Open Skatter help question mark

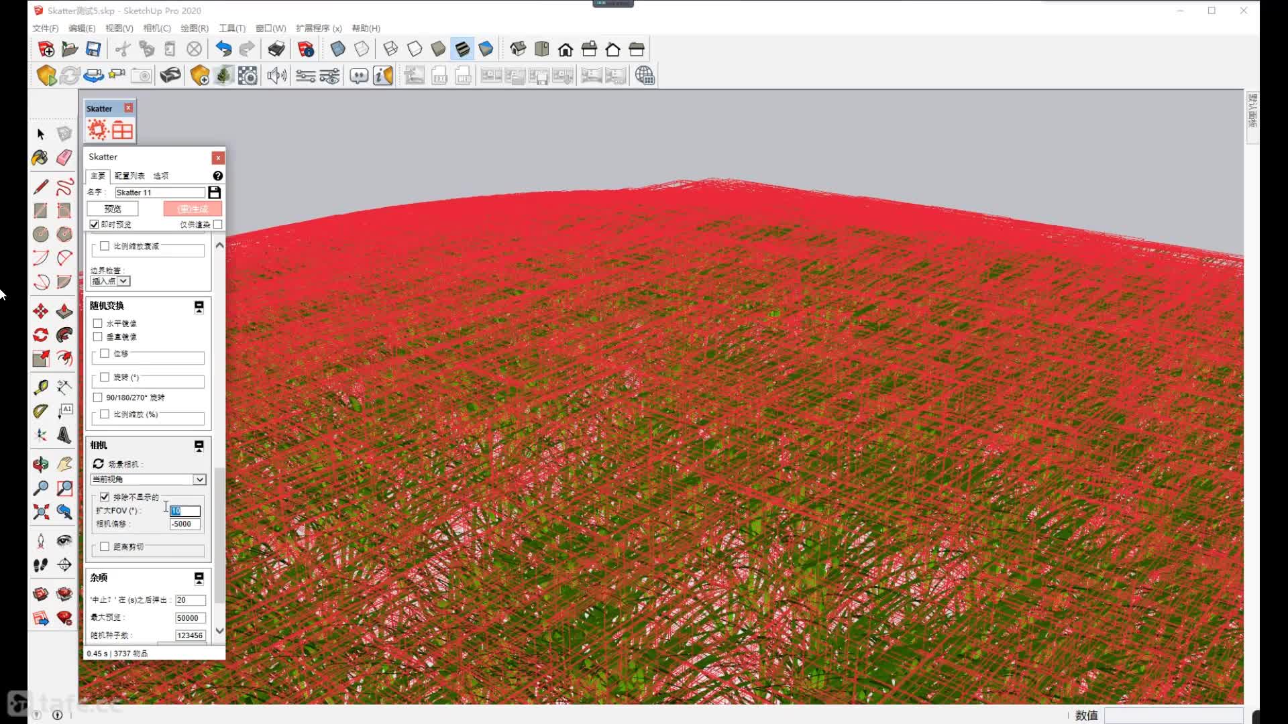(218, 176)
